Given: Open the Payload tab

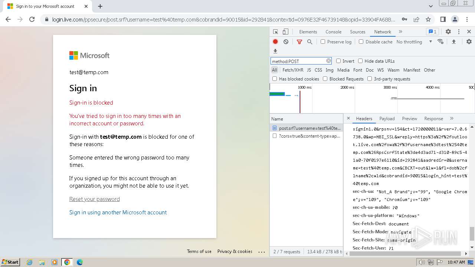Looking at the screenshot, I should point(387,119).
